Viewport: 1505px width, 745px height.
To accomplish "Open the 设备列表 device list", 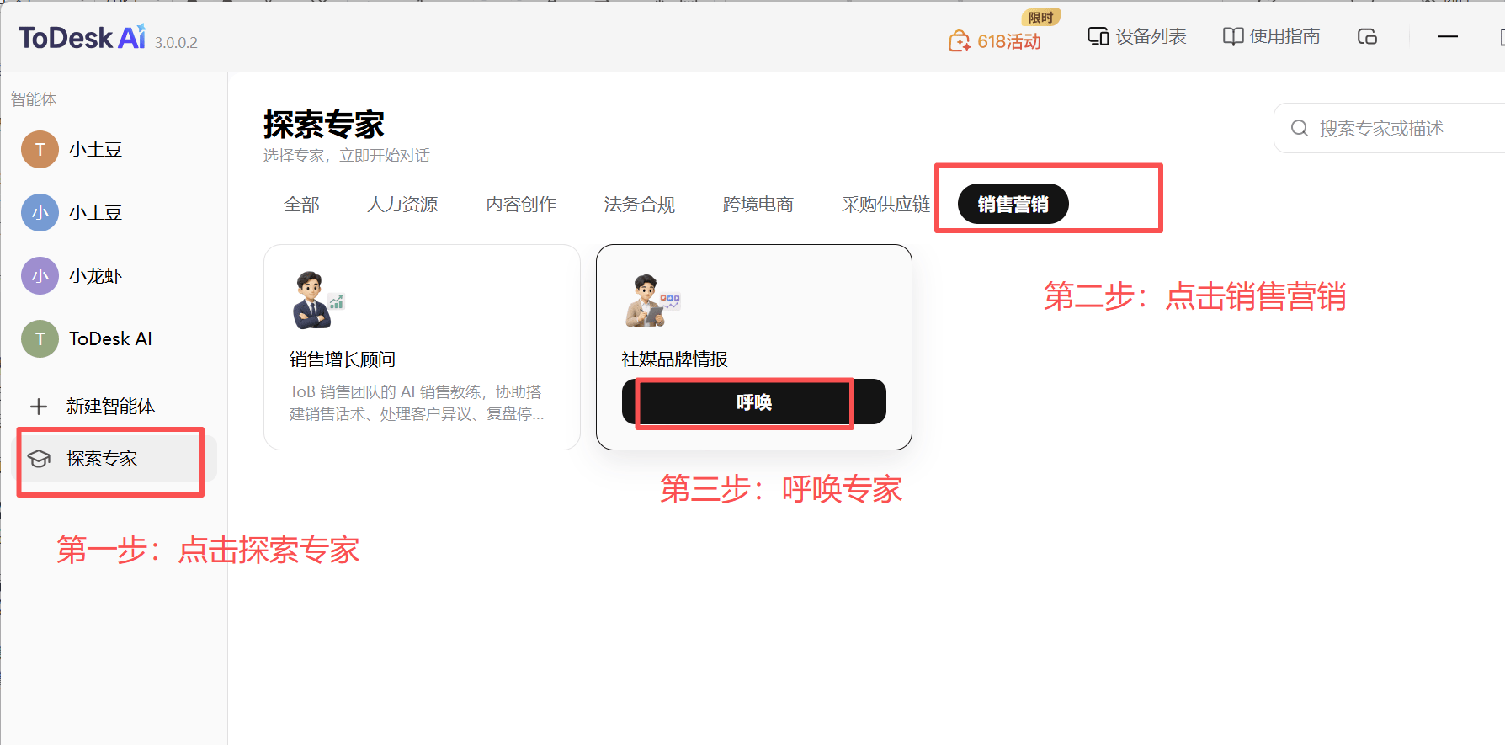I will point(1136,36).
